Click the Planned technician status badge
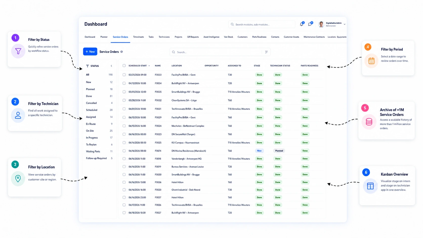The height and width of the screenshot is (238, 423). 279,151
